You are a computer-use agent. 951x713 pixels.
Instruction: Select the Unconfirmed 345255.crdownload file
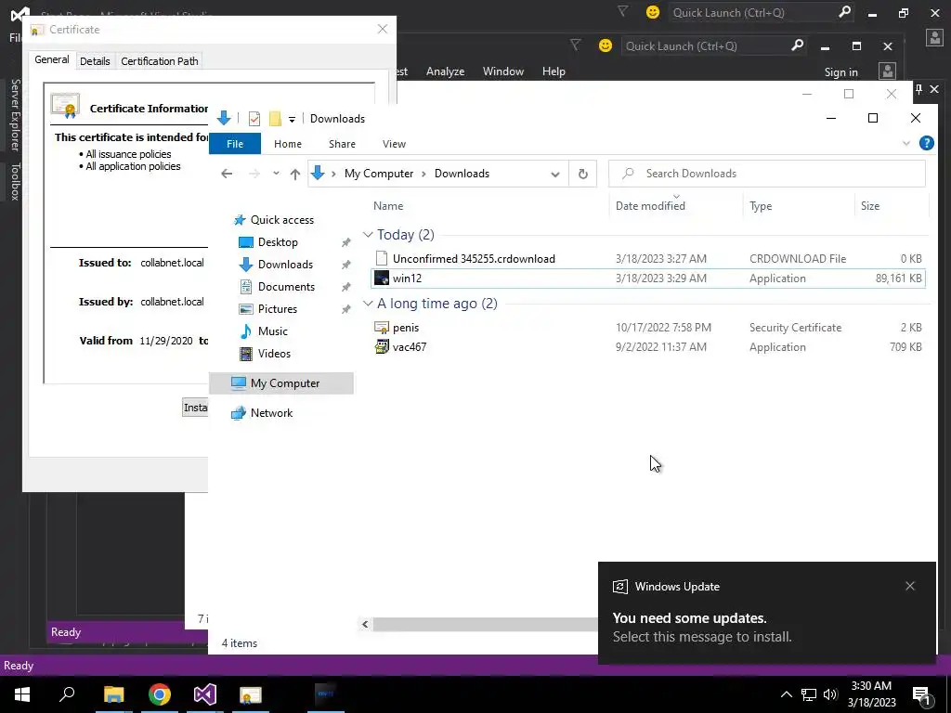click(648, 259)
